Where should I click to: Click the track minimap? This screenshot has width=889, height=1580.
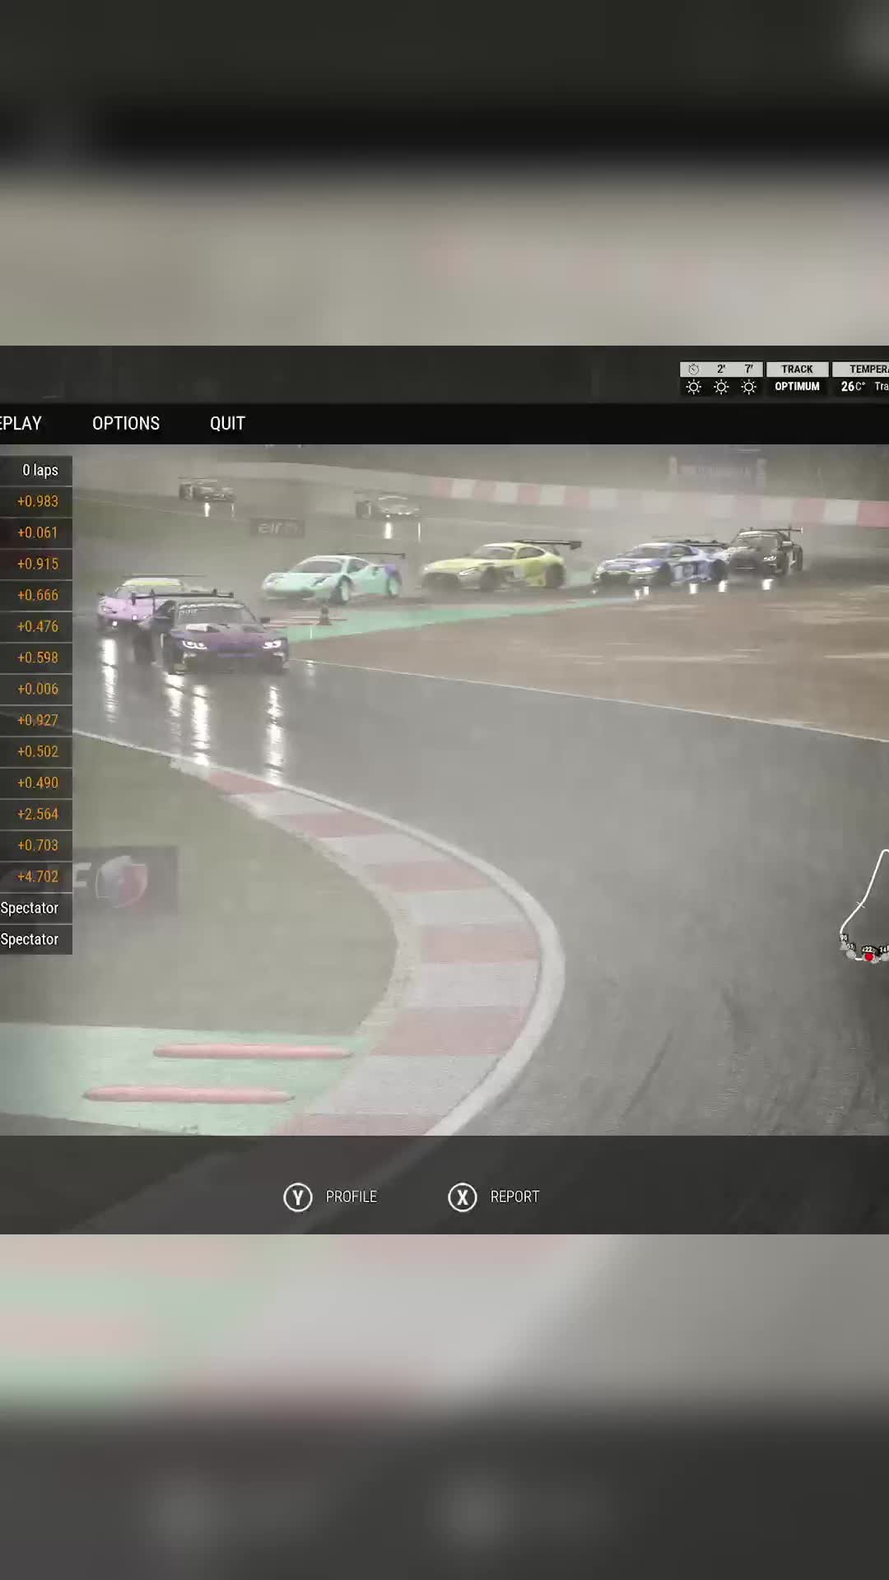[x=865, y=905]
